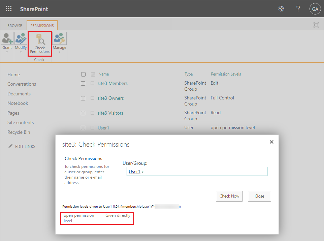Click the 'Read' level in Visitors row

tap(216, 113)
